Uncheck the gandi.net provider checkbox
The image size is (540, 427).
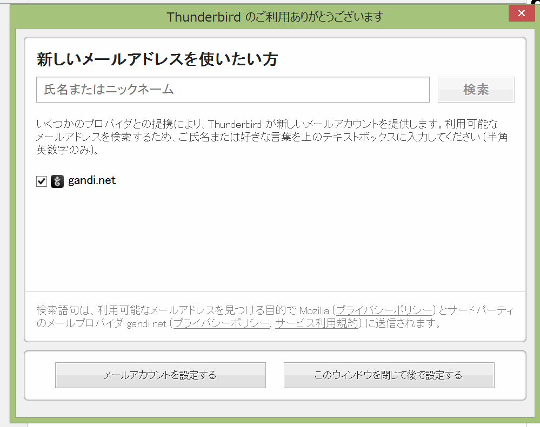pyautogui.click(x=42, y=181)
